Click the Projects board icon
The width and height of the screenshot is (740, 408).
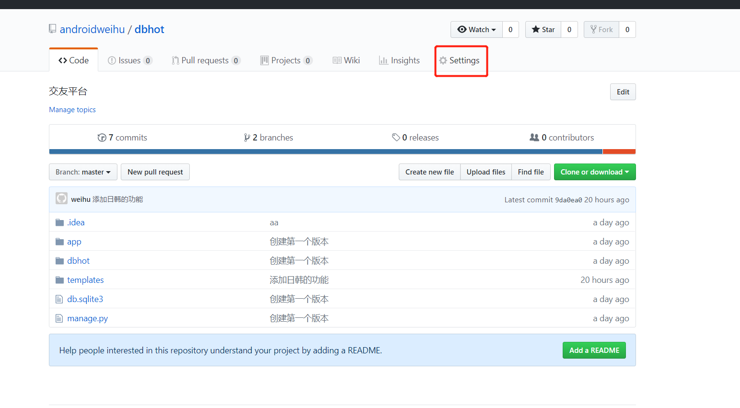pos(265,60)
